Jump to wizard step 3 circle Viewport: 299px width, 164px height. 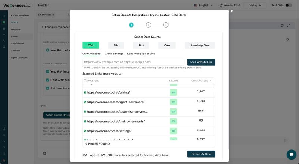pos(166,25)
